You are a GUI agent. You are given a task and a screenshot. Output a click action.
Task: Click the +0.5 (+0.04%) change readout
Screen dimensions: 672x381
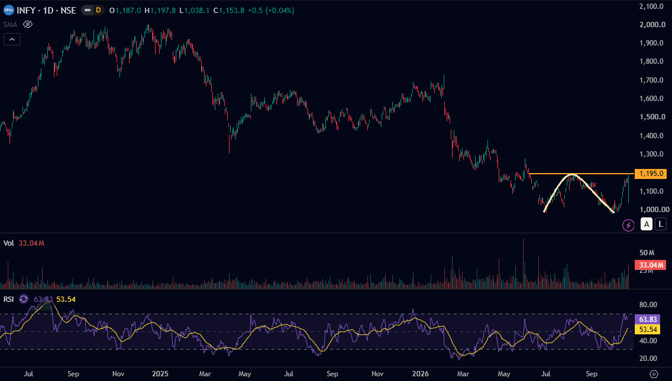271,10
